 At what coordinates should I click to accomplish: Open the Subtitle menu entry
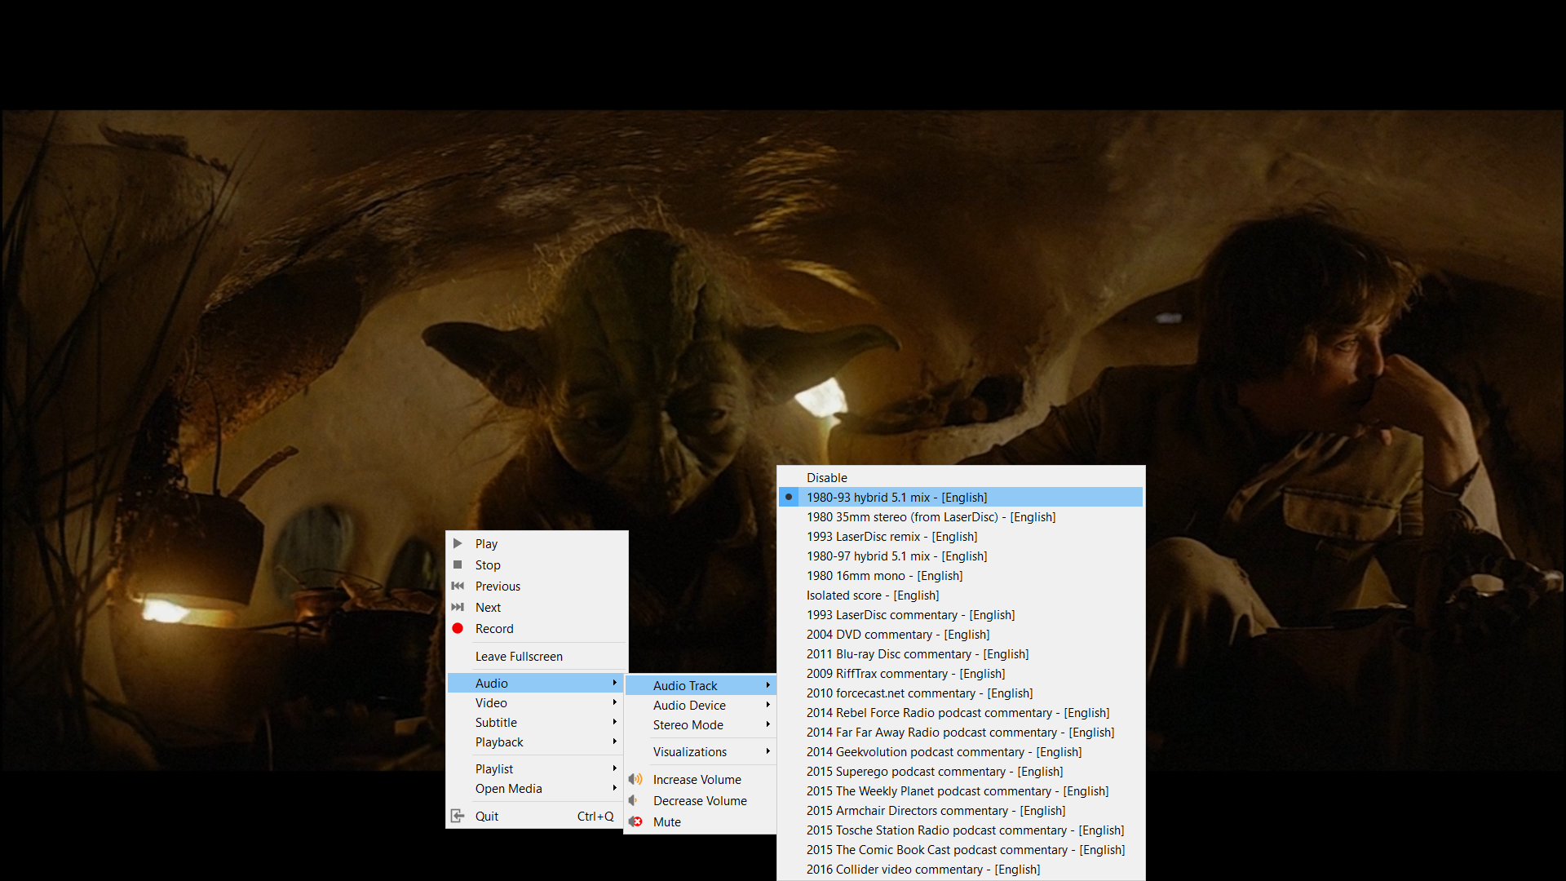pos(536,722)
